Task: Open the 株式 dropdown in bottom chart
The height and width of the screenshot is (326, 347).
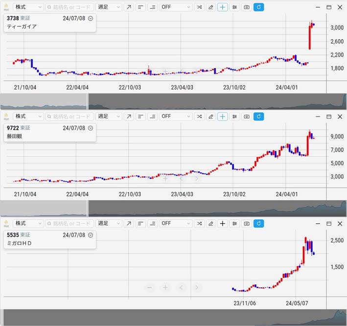Action: pos(28,223)
